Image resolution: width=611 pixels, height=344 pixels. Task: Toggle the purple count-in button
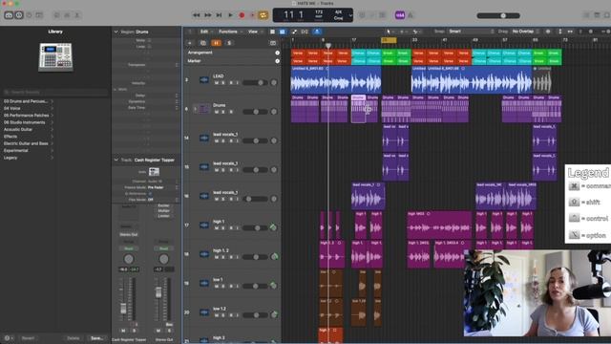(x=400, y=15)
